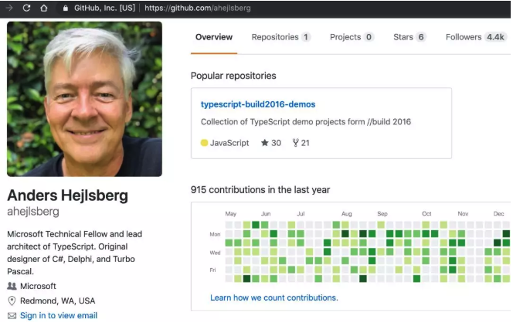
Task: Click the address bar URL github.com/ahejlsberg
Action: pyautogui.click(x=198, y=8)
